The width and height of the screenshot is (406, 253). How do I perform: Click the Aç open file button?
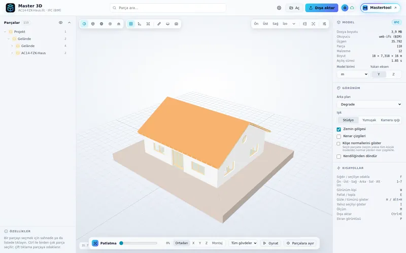click(294, 8)
